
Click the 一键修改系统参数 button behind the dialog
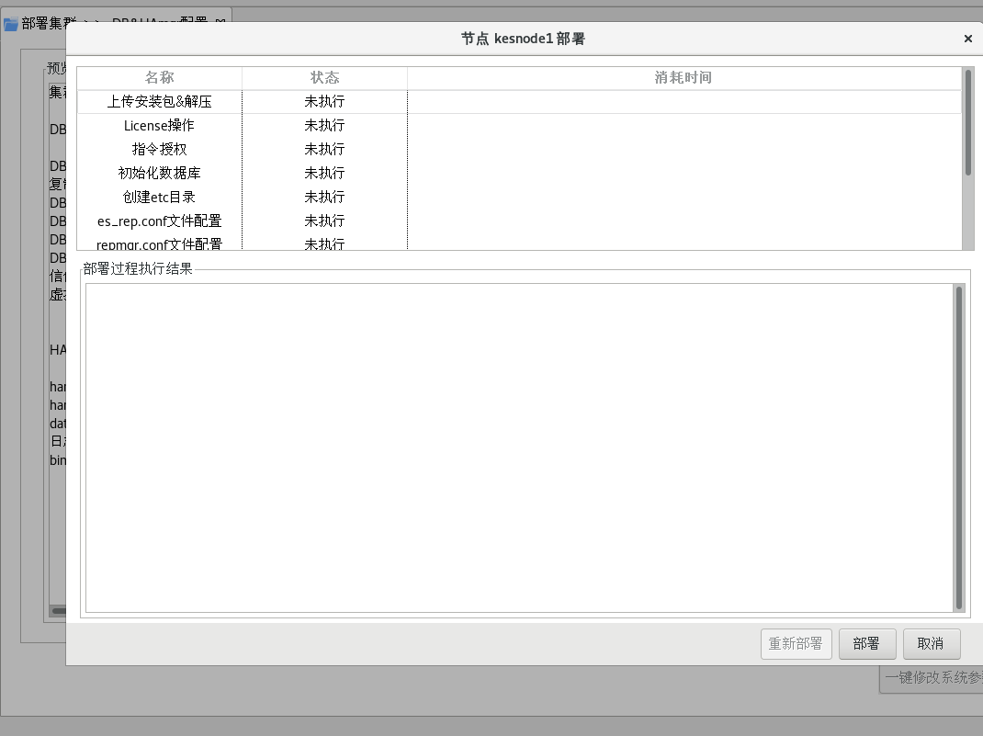tap(932, 678)
